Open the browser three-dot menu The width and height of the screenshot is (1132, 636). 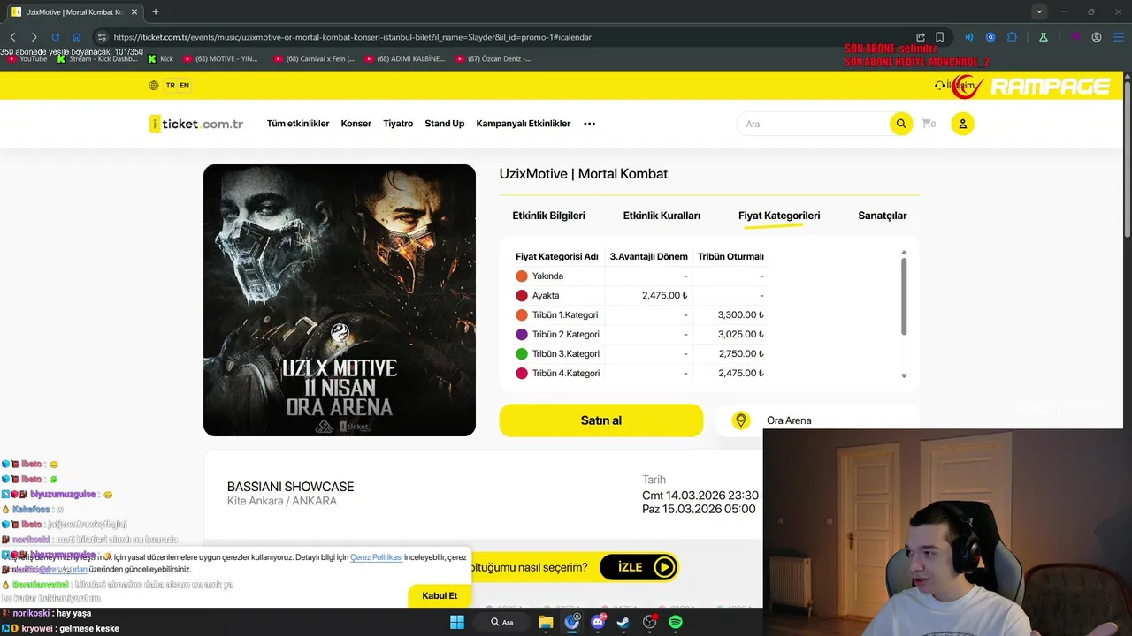coord(1118,37)
